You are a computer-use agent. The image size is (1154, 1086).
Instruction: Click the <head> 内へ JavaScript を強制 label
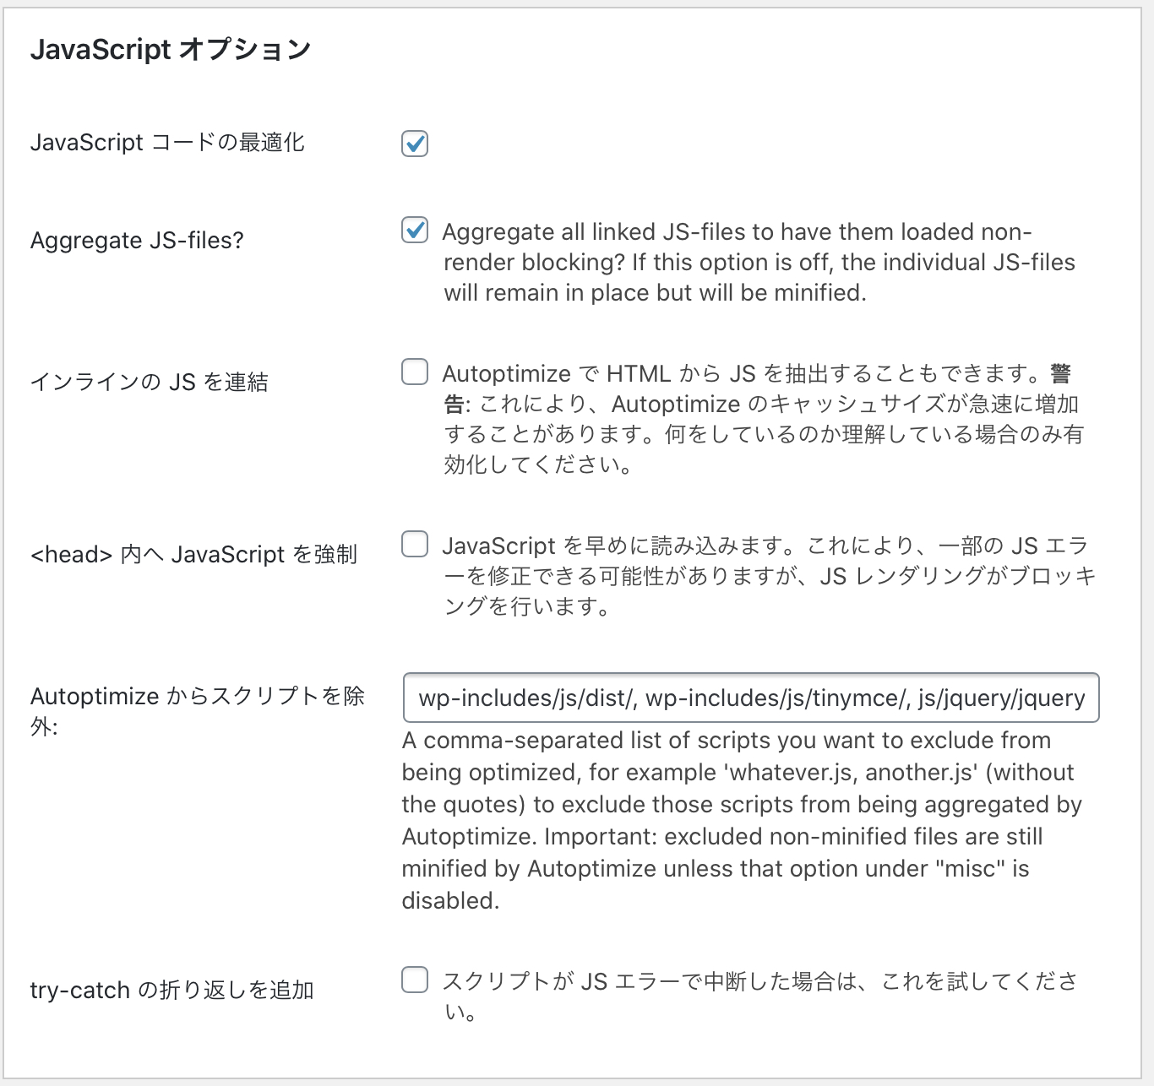194,555
